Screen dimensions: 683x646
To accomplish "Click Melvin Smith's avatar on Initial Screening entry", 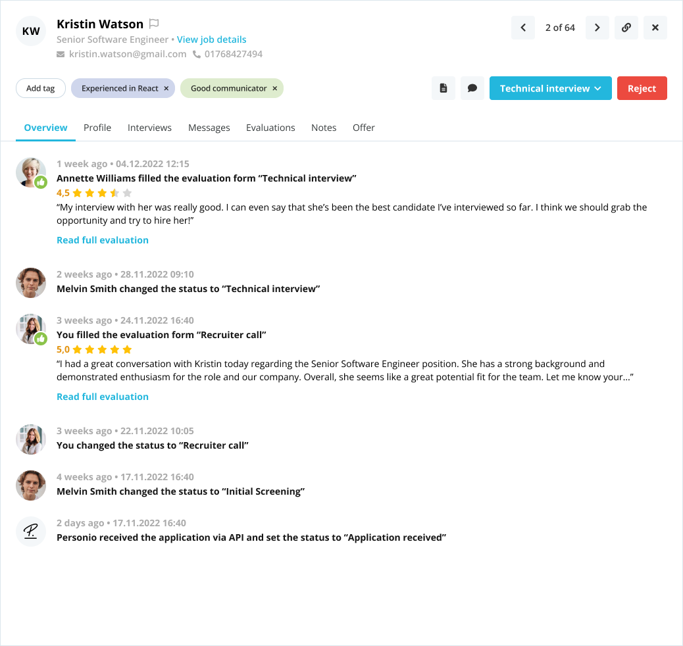I will [x=31, y=485].
